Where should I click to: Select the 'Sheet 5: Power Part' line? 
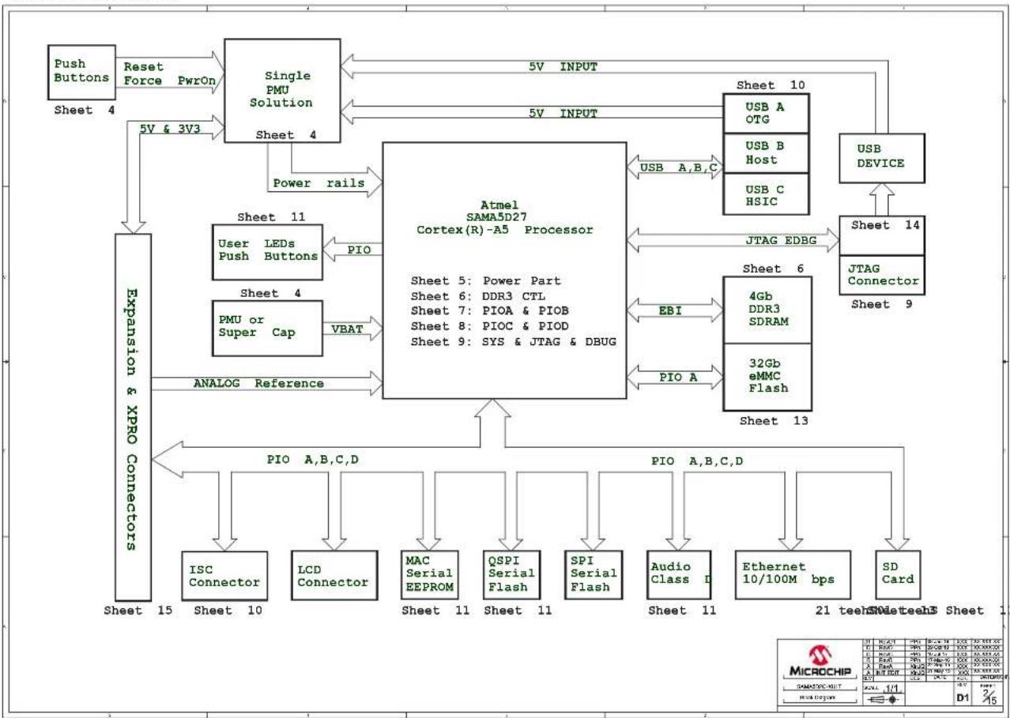click(488, 281)
